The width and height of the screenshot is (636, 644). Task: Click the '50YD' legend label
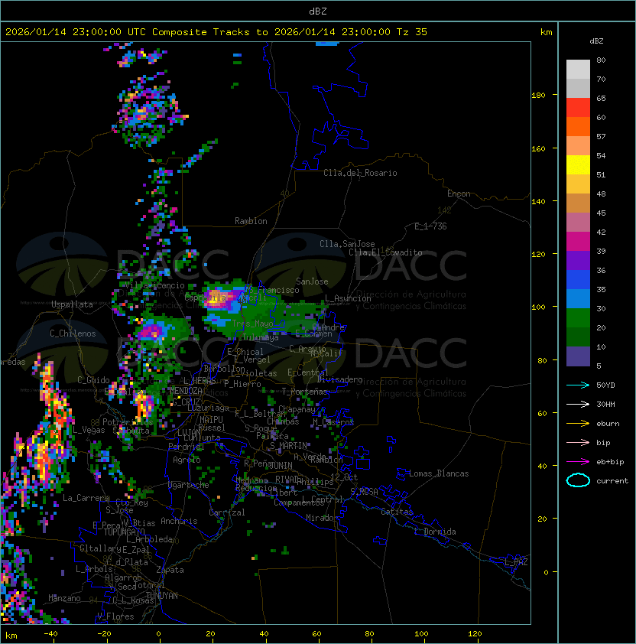(x=605, y=385)
